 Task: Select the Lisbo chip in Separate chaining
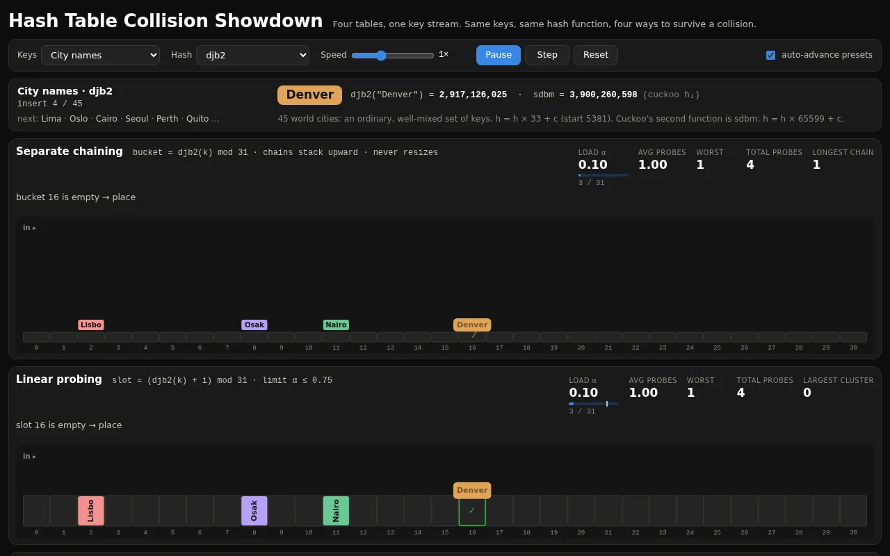(x=91, y=325)
